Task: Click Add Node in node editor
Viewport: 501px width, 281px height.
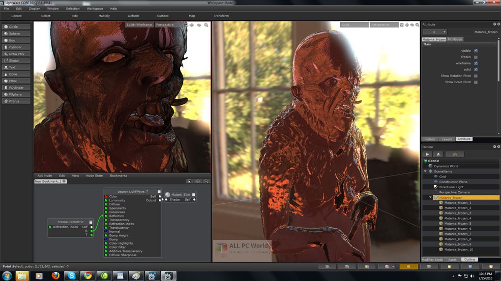Action: [45, 175]
